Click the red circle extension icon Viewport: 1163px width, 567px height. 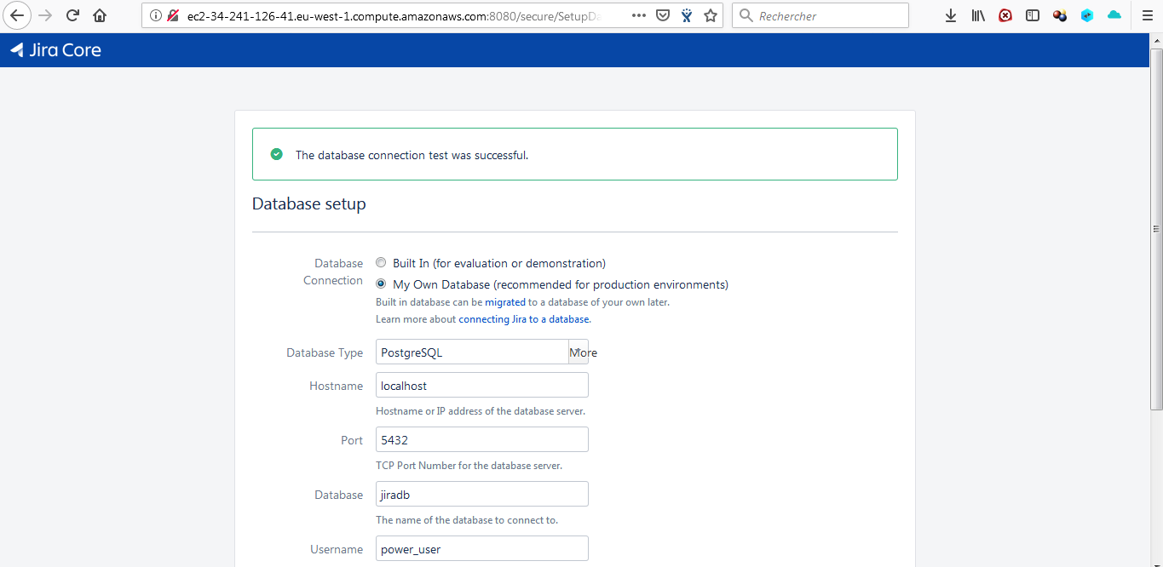coord(1005,15)
